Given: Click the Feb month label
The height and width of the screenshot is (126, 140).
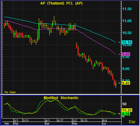Looking at the screenshot, I should point(7,124).
